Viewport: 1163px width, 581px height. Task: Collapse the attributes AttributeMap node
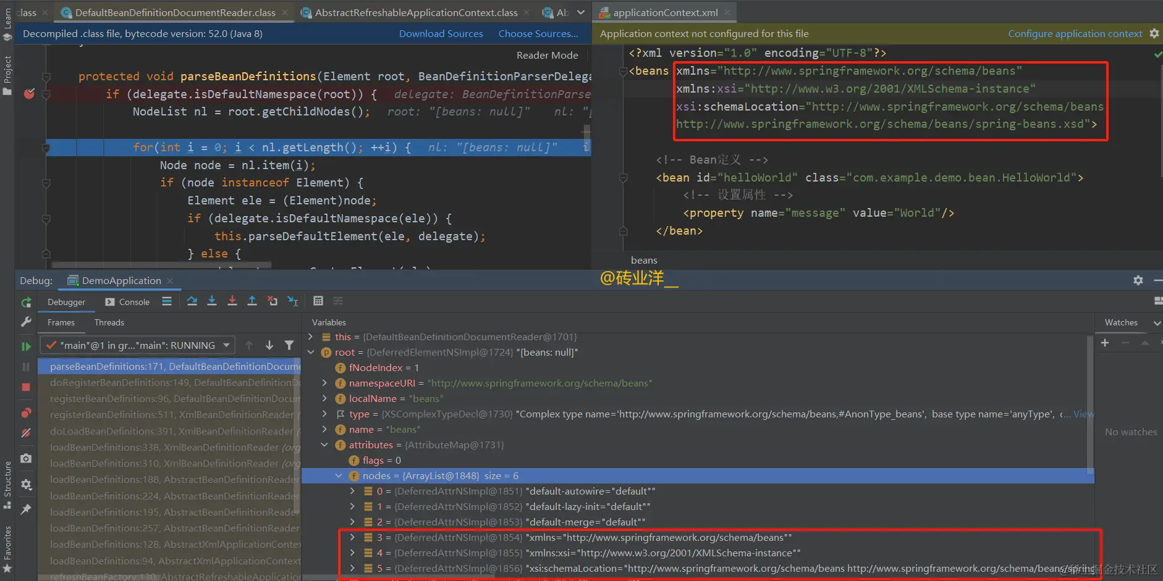point(324,445)
